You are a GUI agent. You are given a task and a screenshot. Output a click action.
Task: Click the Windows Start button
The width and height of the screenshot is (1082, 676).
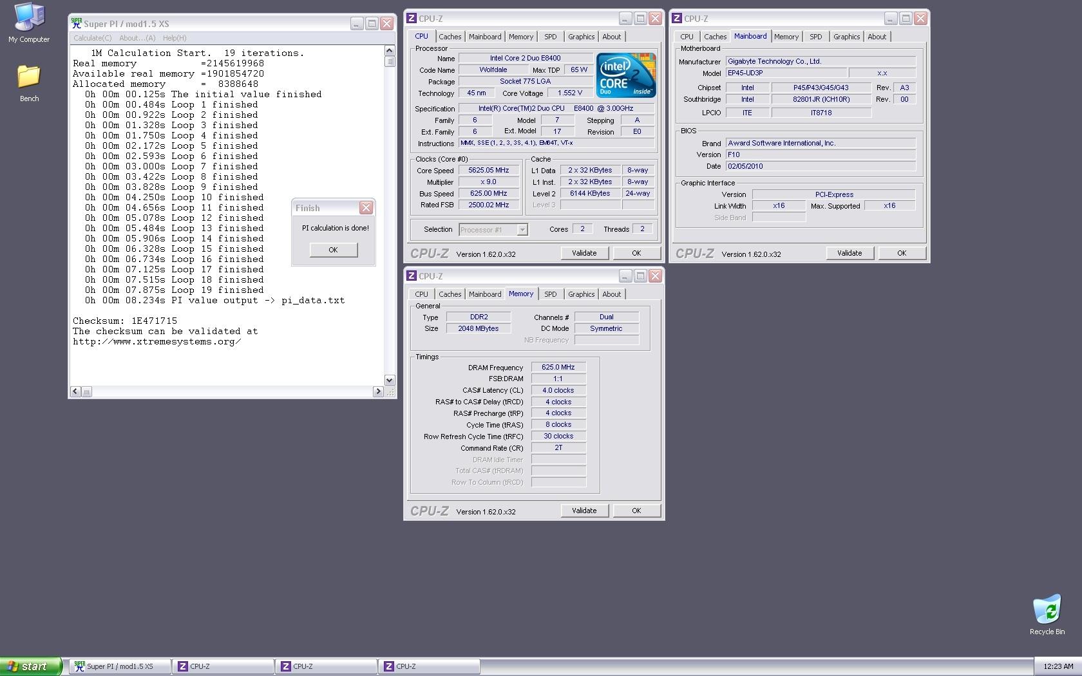(30, 666)
